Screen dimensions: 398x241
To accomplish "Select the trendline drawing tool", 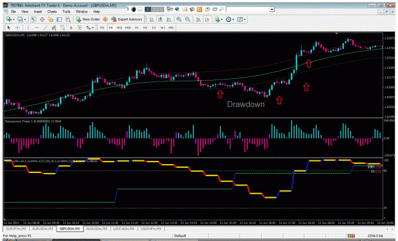I will click(x=45, y=27).
